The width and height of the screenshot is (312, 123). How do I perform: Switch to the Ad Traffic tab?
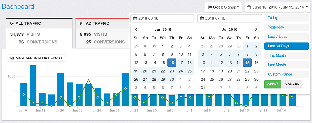[98, 24]
